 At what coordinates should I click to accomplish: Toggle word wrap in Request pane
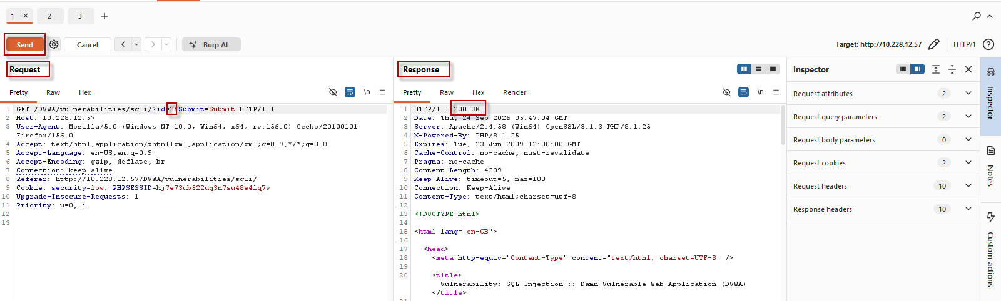350,92
